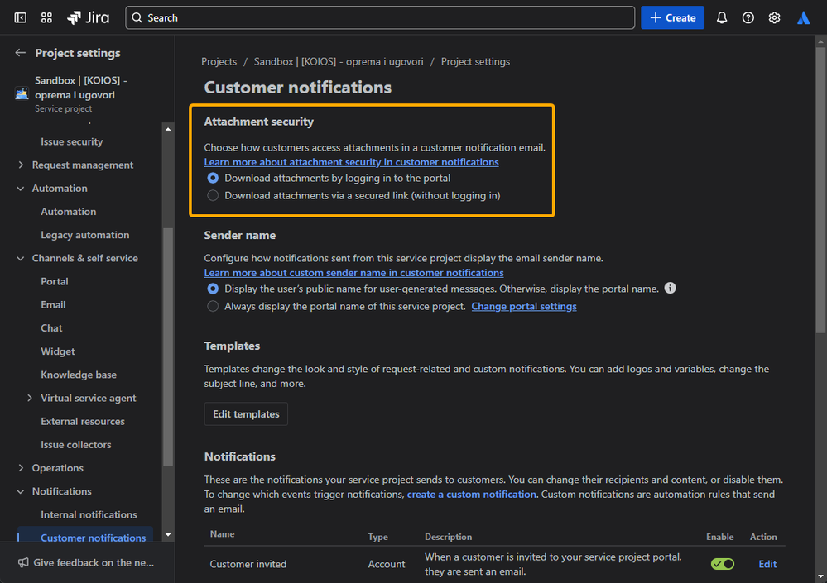
Task: Collapse the sidebar using the top-left panel icon
Action: (x=20, y=17)
